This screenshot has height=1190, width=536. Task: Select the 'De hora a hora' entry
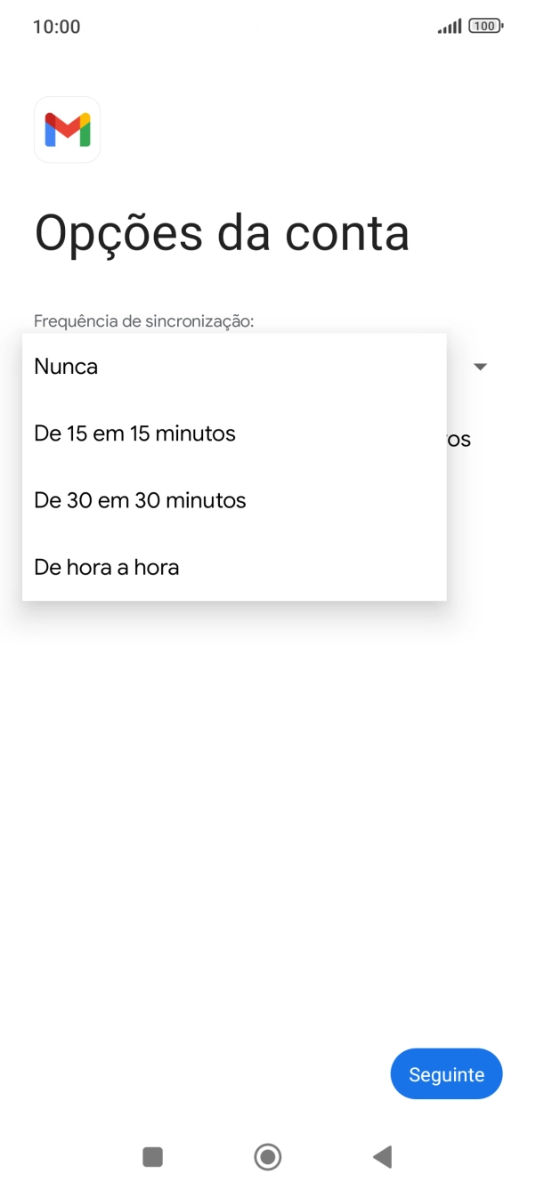106,566
